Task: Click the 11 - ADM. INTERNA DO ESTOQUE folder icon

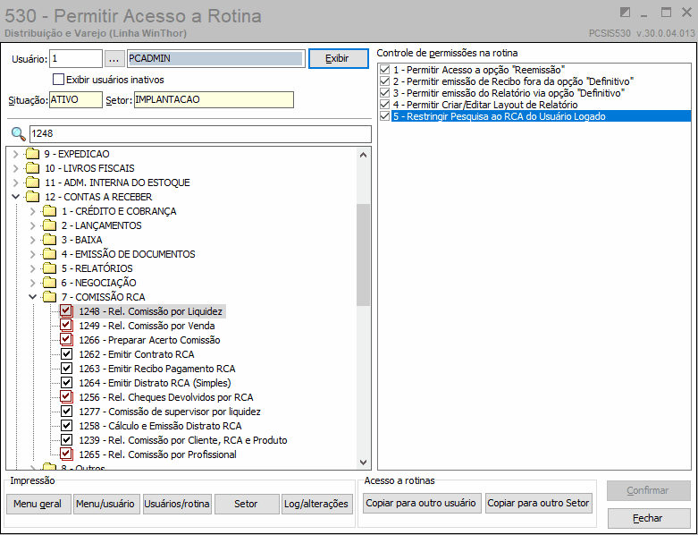Action: pyautogui.click(x=32, y=183)
